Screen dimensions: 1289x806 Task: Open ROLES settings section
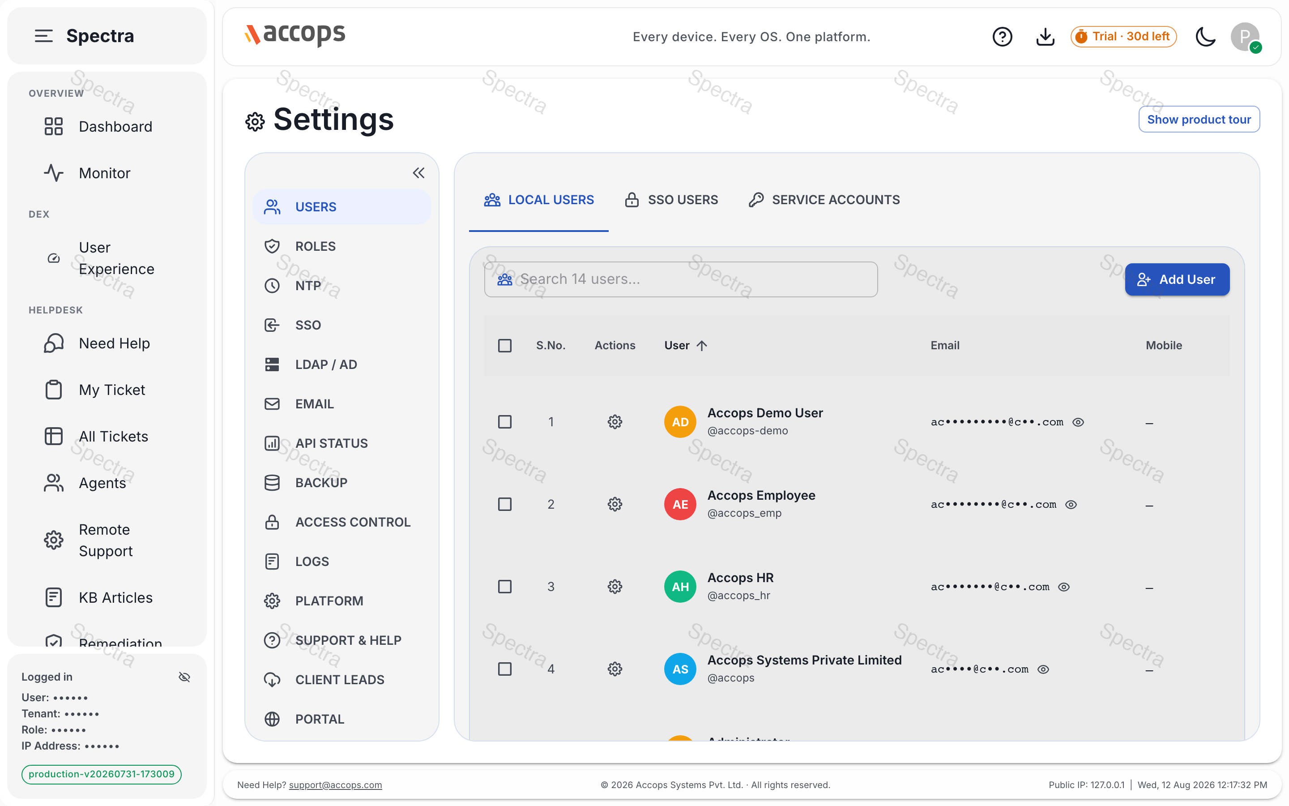(x=341, y=246)
